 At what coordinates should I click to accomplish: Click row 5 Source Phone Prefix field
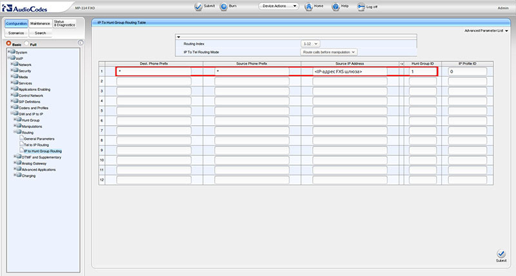tap(252, 111)
